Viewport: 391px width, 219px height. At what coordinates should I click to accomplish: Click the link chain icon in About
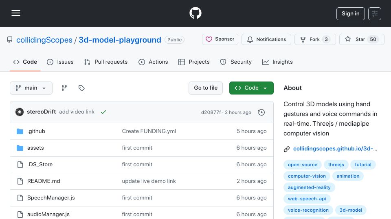tap(287, 149)
